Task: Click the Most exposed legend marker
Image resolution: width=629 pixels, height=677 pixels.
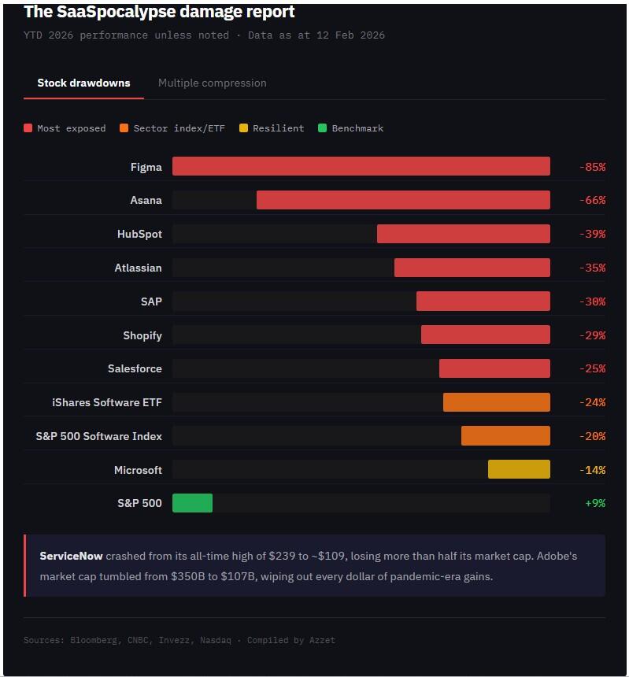Action: [x=29, y=128]
